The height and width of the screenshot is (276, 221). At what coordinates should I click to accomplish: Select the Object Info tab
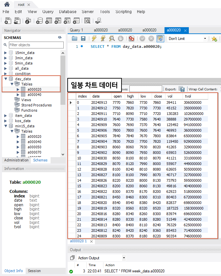(13, 271)
